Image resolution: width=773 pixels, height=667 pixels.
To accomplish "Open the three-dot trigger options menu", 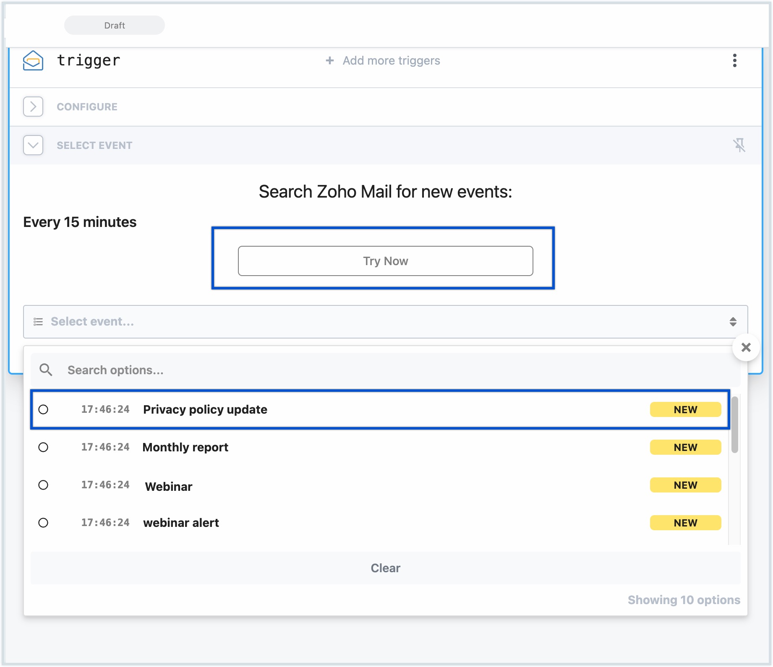I will pyautogui.click(x=734, y=61).
